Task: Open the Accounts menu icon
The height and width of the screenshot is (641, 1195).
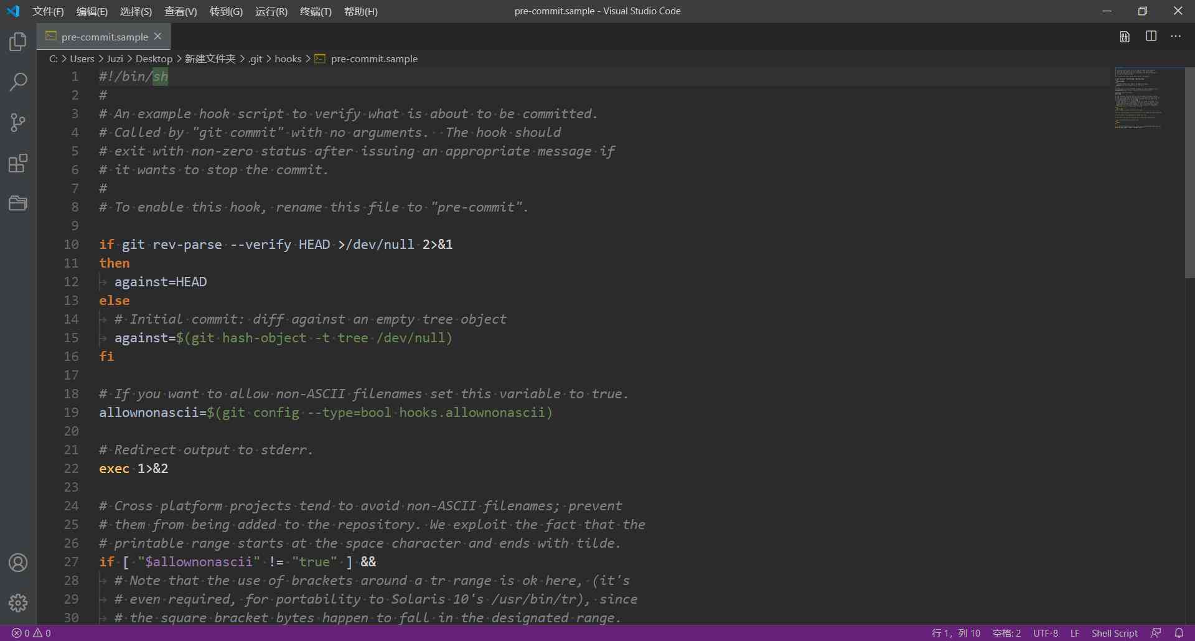Action: (x=18, y=563)
